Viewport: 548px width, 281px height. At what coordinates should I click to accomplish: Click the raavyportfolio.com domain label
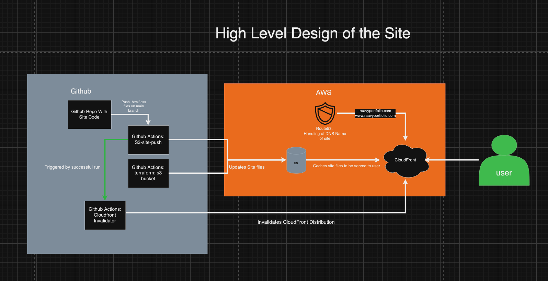click(375, 111)
